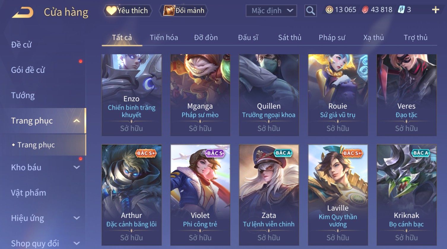Screen dimensions: 447x249
Task: Open Yêu thích heart favorites
Action: pyautogui.click(x=128, y=11)
